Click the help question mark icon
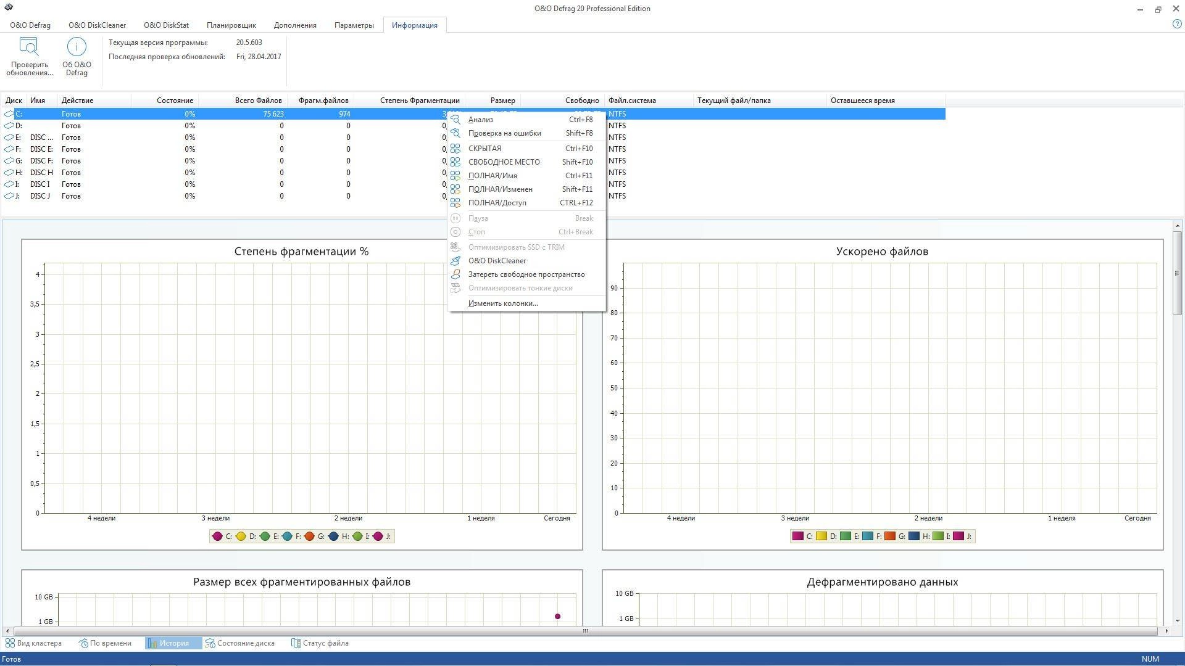 [1176, 24]
